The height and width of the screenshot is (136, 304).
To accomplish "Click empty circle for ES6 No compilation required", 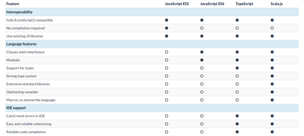I will (x=202, y=28).
